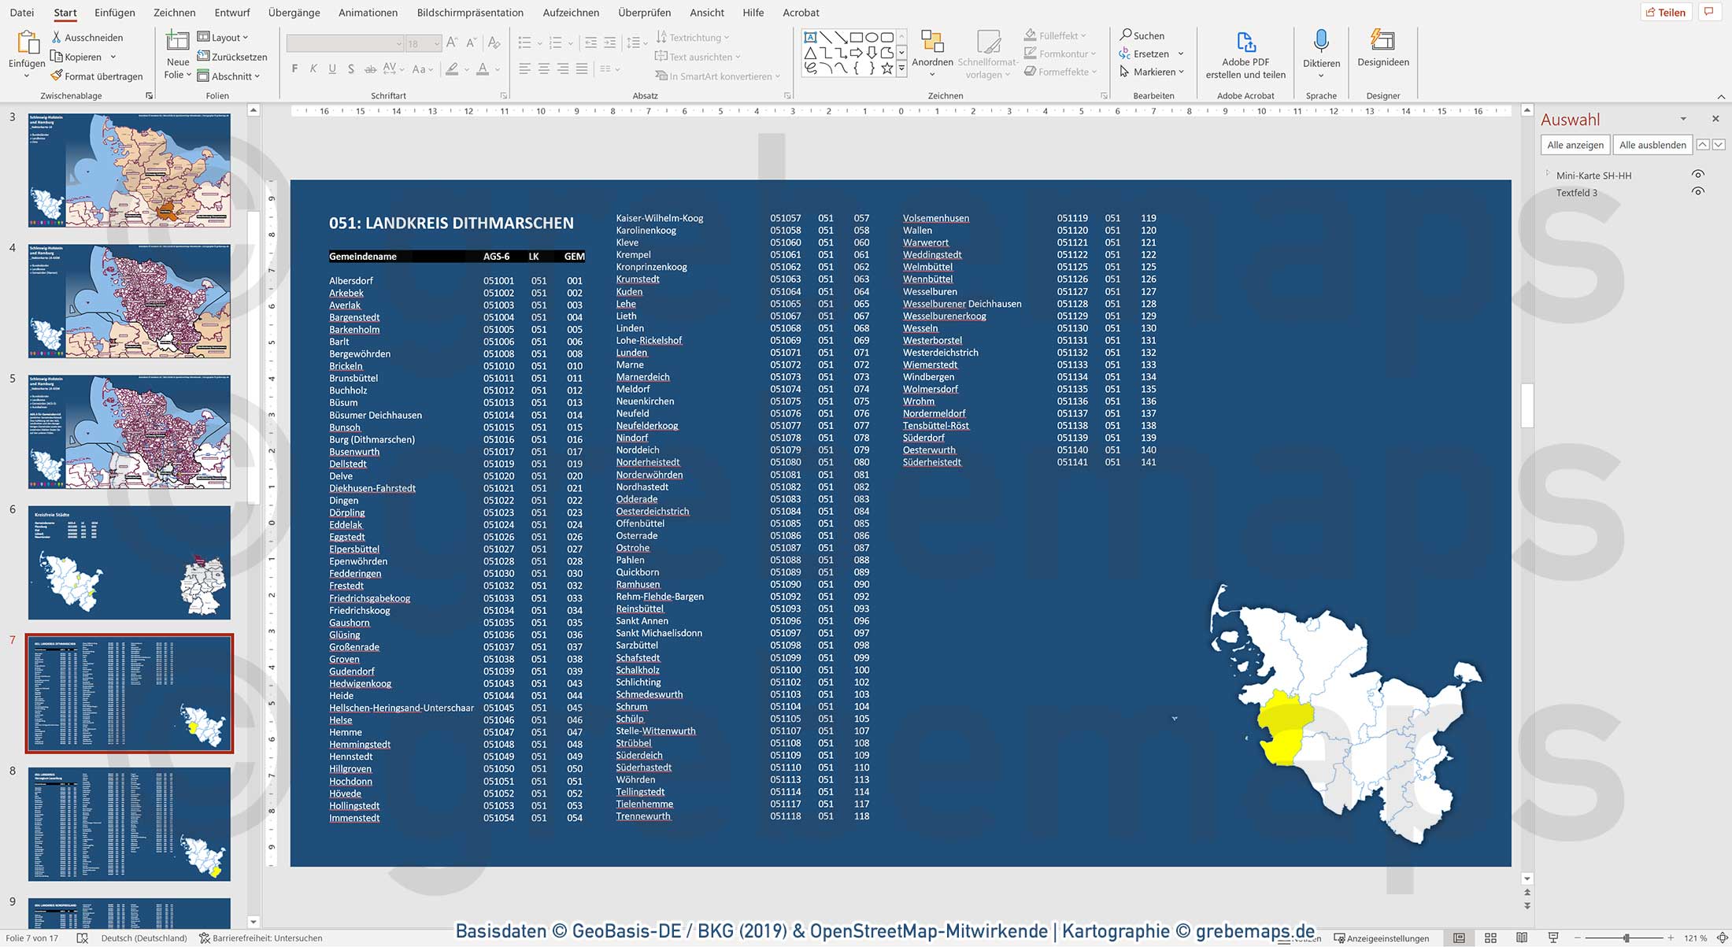
Task: Switch to the Einfügen ribbon tab
Action: pyautogui.click(x=114, y=13)
